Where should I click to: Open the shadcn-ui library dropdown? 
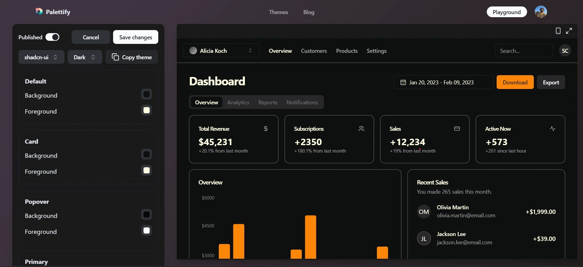click(41, 57)
